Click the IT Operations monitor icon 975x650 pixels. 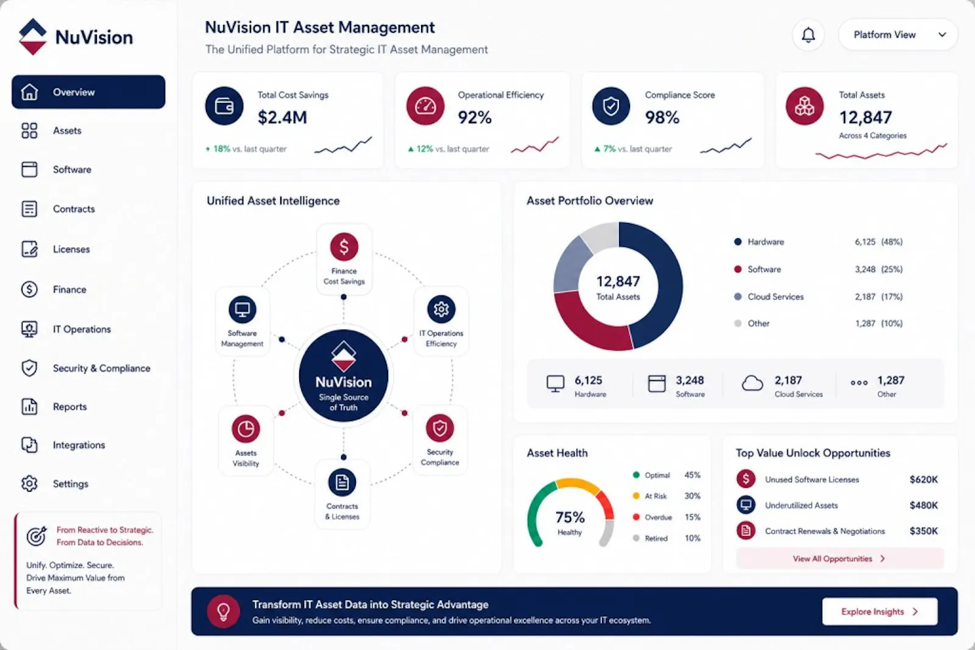29,329
